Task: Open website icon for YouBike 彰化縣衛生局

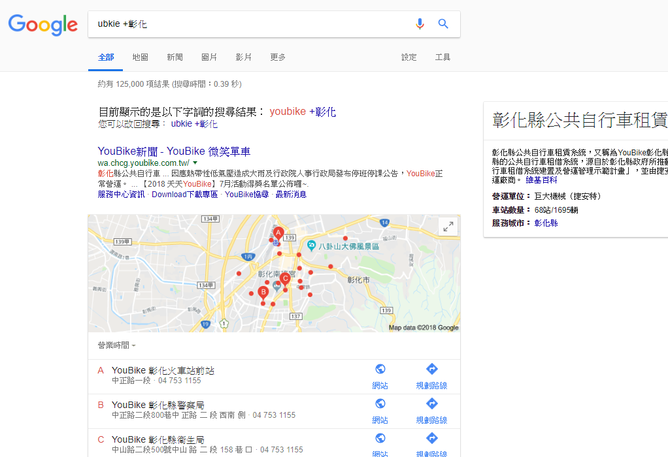Action: [x=380, y=438]
